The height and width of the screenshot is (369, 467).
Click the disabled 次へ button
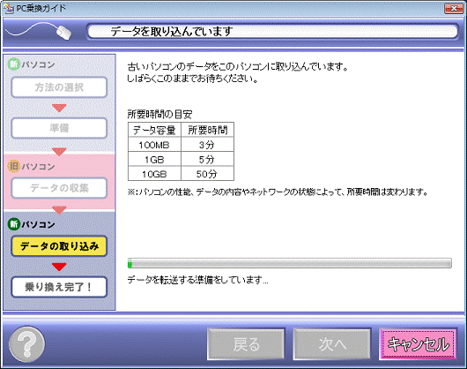click(332, 344)
